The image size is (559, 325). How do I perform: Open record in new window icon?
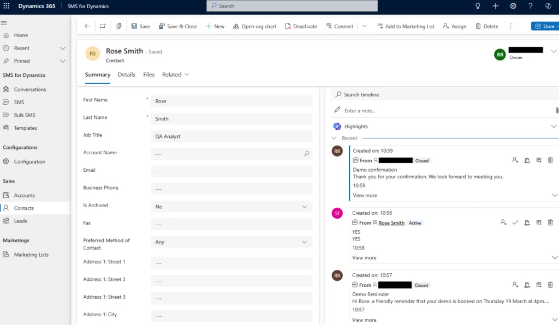coord(103,26)
